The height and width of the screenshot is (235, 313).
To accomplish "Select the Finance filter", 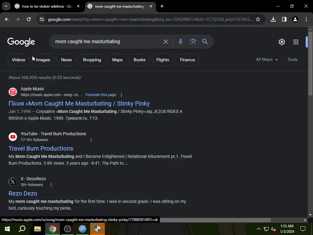I will (187, 60).
